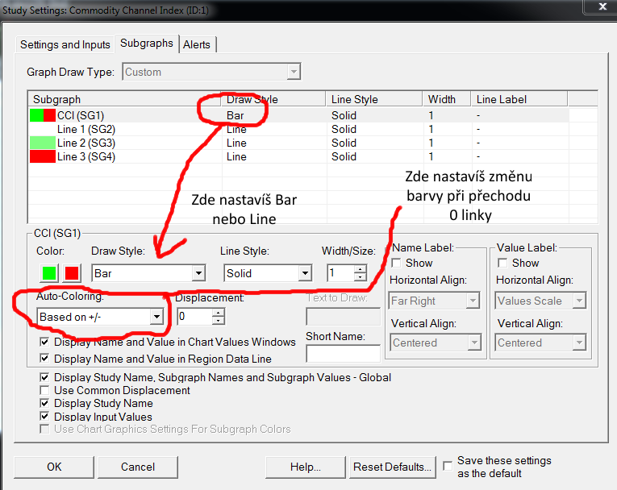
Task: Open the Alerts tab
Action: coord(198,44)
